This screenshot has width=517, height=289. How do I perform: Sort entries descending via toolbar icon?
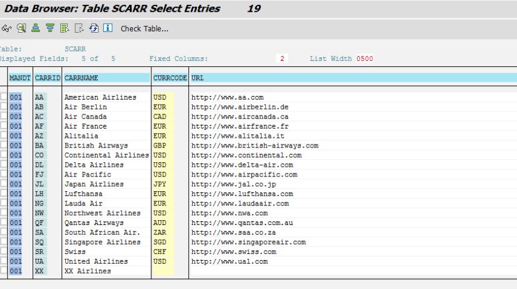click(50, 28)
